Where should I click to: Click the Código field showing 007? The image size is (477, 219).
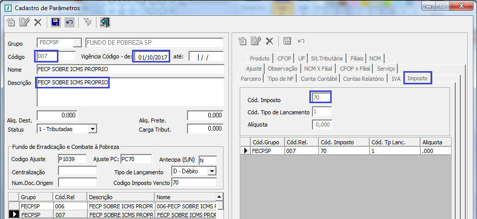tap(56, 56)
